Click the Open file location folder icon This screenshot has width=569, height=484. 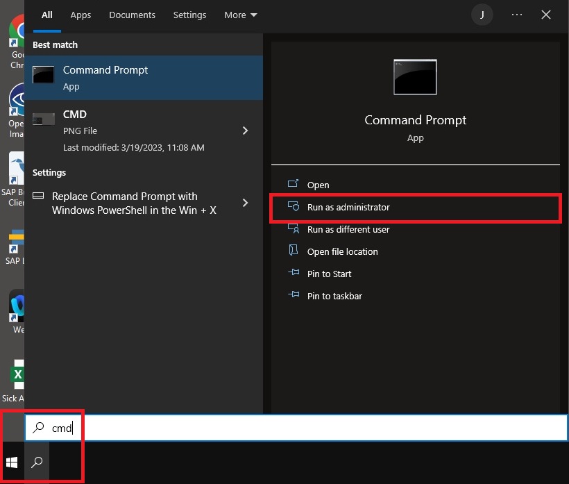(294, 250)
